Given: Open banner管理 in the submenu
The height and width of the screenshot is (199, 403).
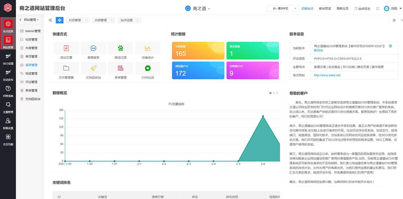Looking at the screenshot, I should click(x=30, y=31).
